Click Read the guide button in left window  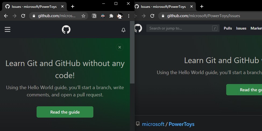point(65,112)
